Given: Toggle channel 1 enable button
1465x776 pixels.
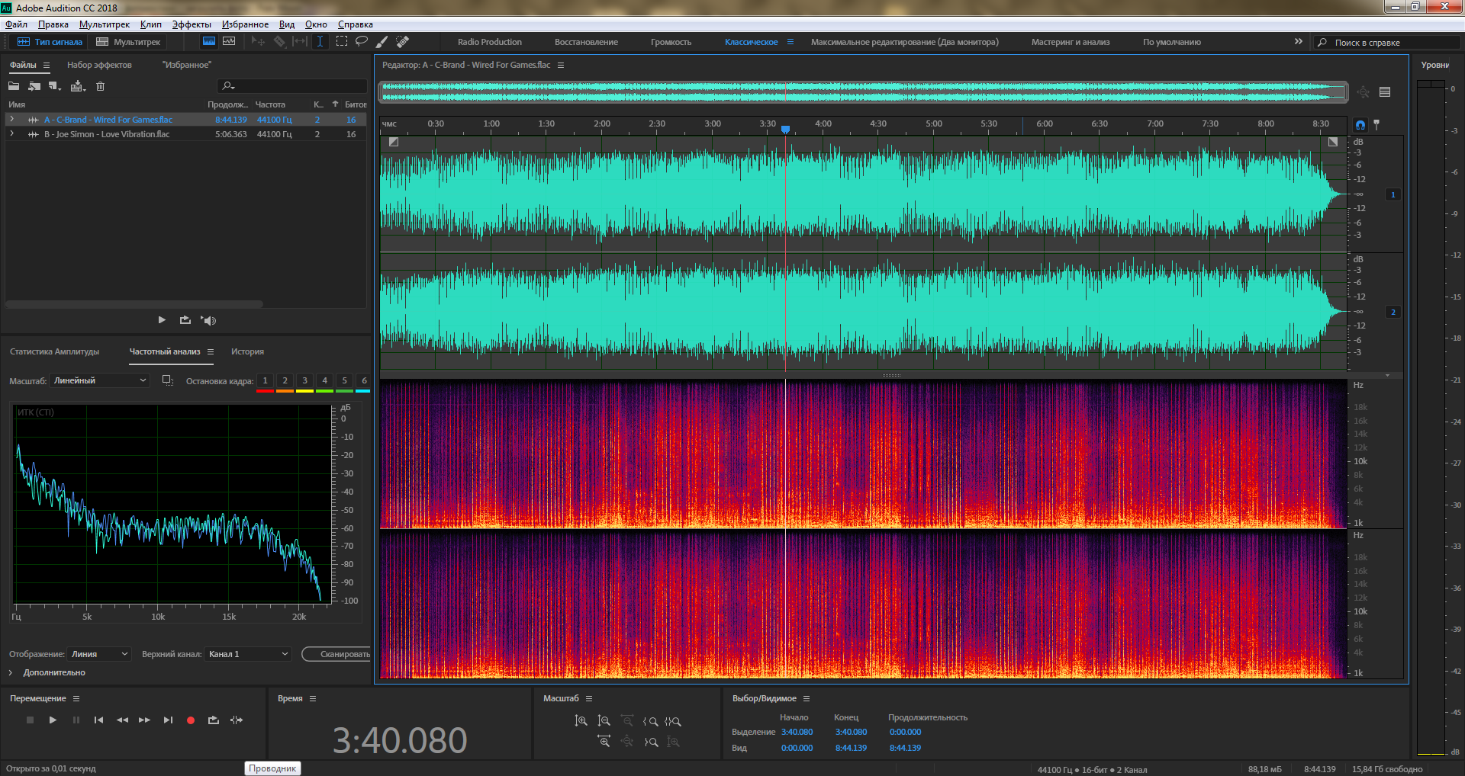Looking at the screenshot, I should (1393, 194).
